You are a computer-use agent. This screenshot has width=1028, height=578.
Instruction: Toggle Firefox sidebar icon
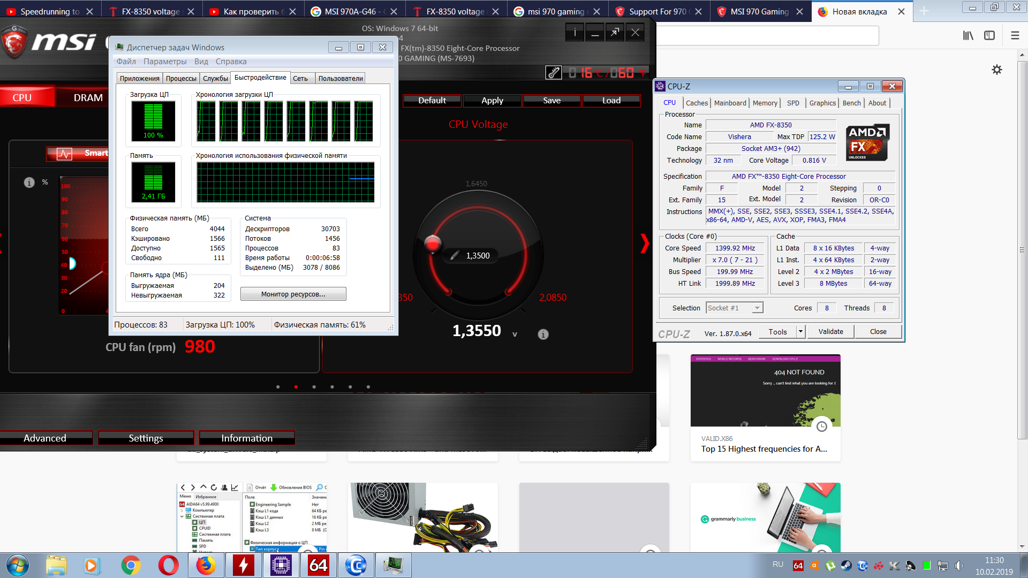click(989, 35)
